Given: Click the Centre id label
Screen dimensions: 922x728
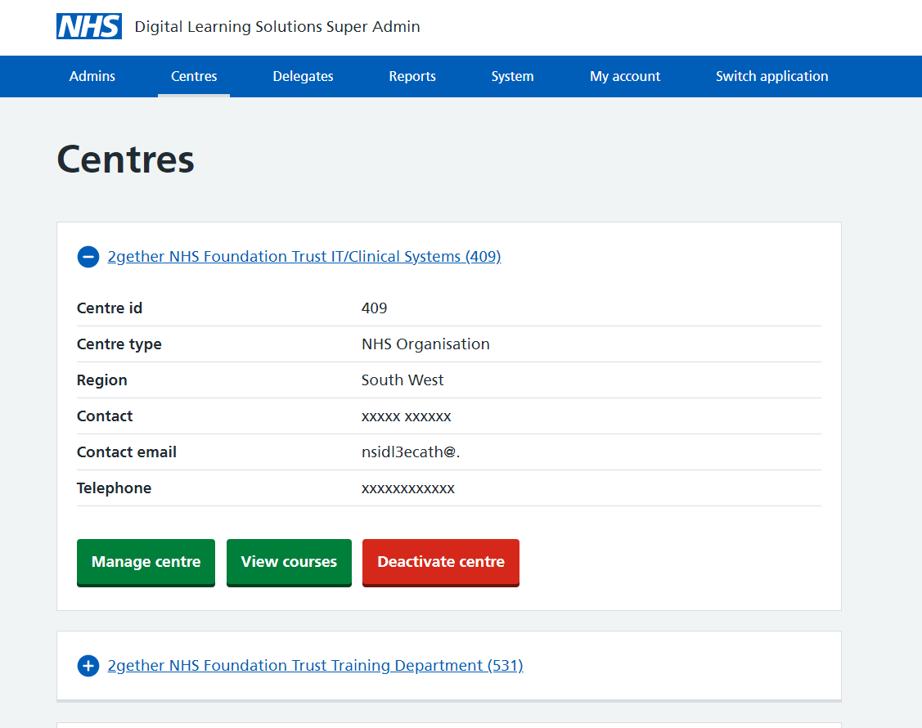Looking at the screenshot, I should [x=110, y=308].
